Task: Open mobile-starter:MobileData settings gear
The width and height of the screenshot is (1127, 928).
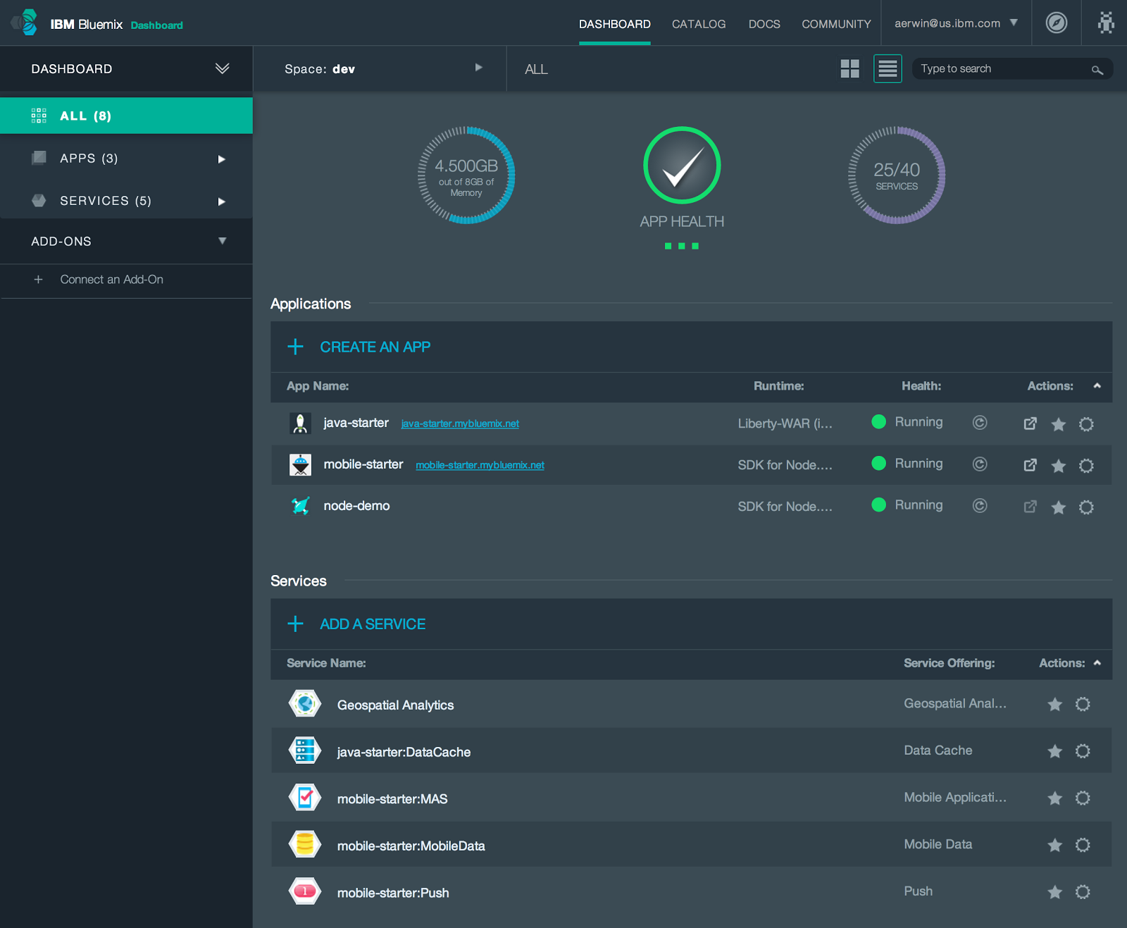Action: pyautogui.click(x=1083, y=845)
